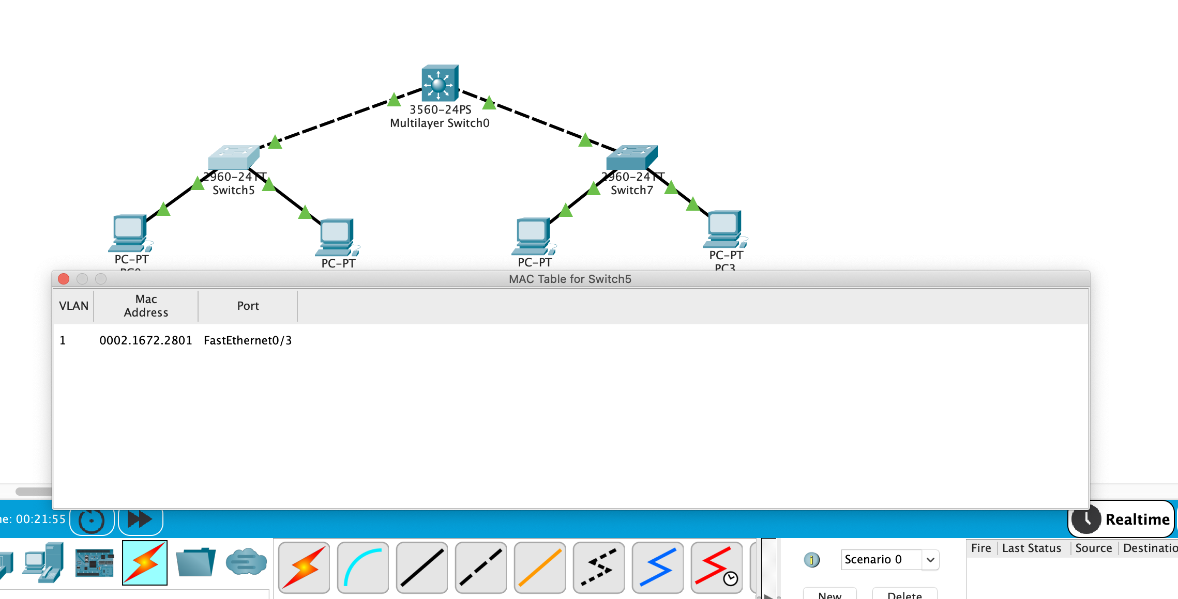Select the PC under Switch7's left link

[x=534, y=237]
